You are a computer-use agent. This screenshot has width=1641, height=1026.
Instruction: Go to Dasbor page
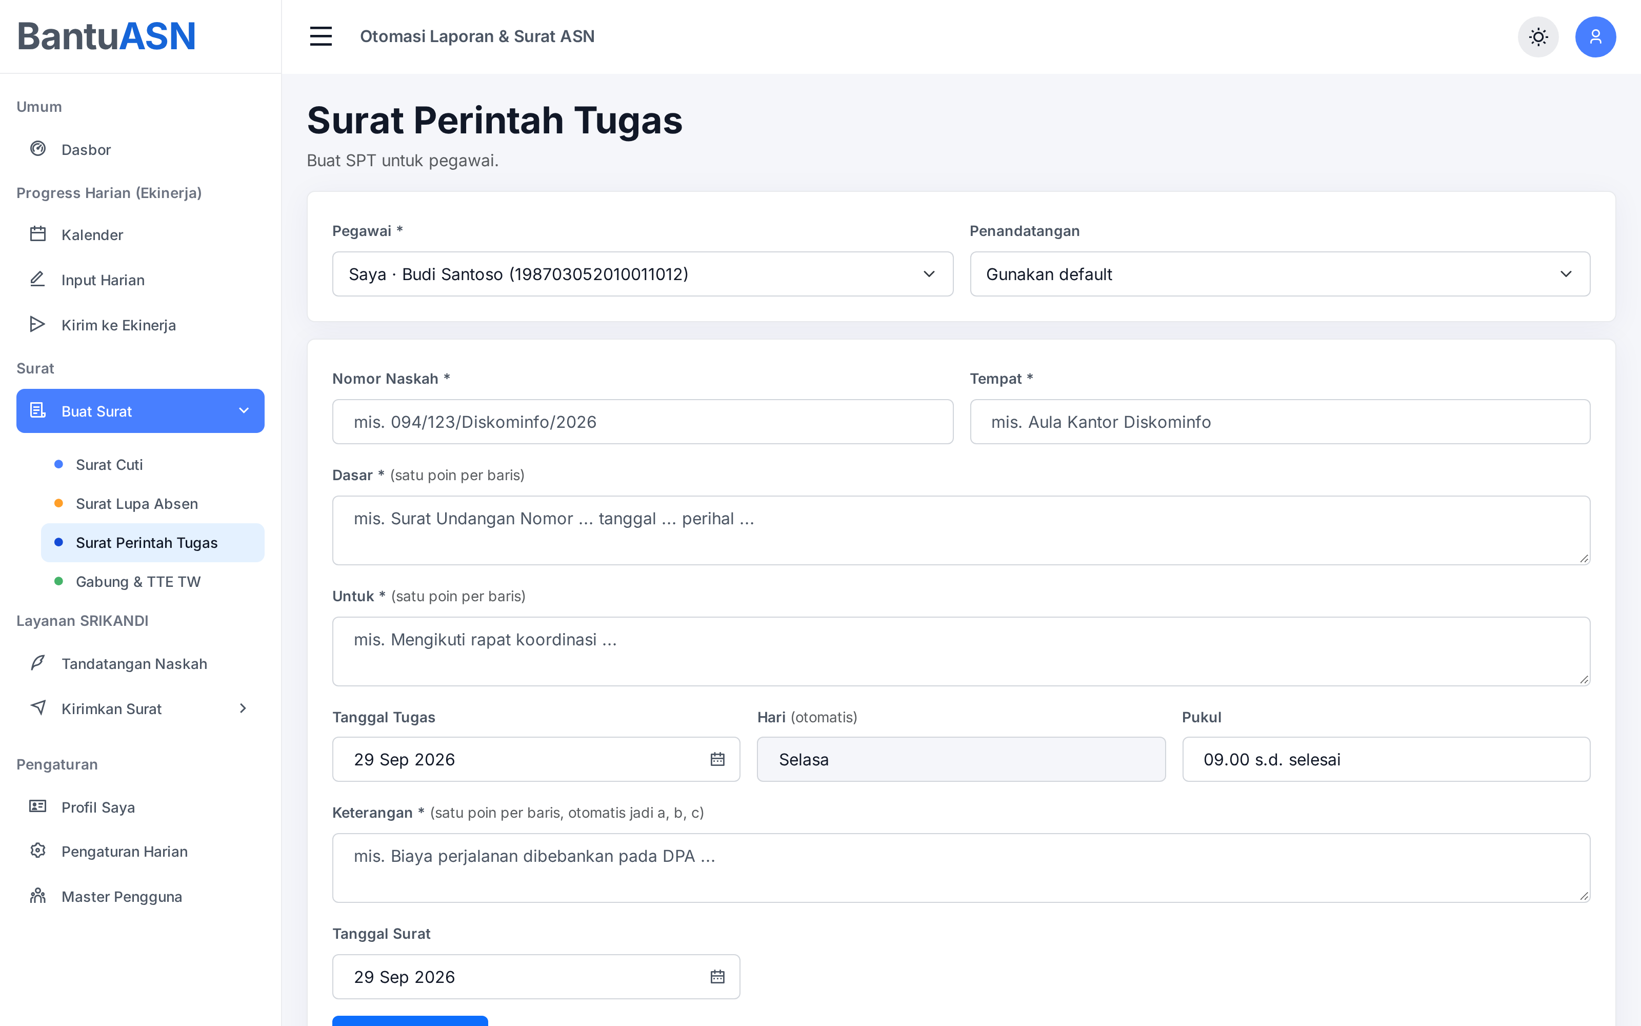[x=141, y=149]
